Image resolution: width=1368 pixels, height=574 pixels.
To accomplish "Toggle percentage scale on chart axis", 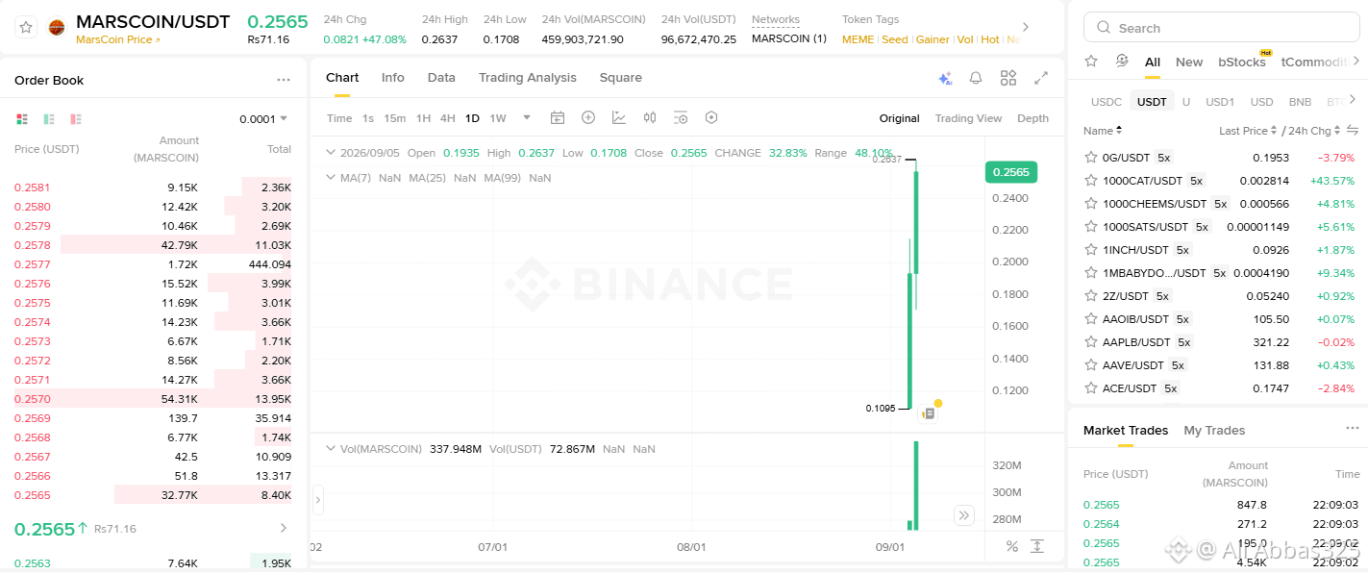I will (1012, 546).
